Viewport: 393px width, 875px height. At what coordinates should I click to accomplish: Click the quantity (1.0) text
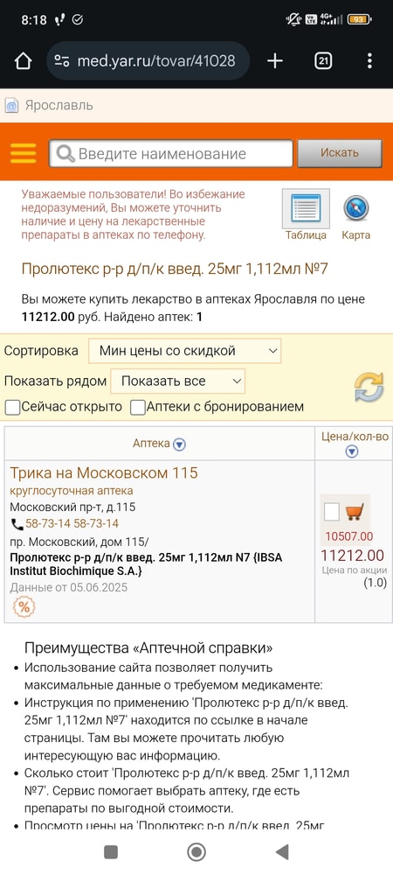pos(376,583)
